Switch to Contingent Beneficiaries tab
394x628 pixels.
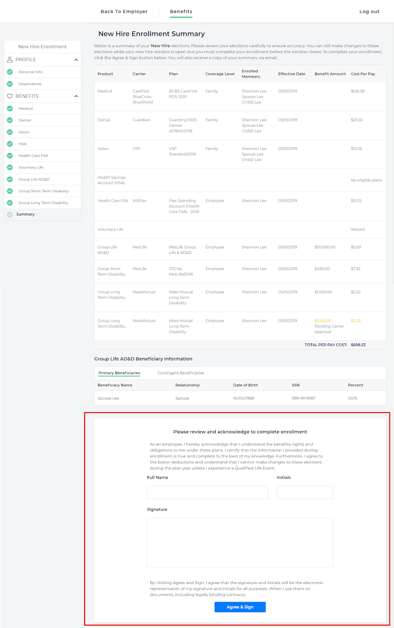tap(181, 373)
